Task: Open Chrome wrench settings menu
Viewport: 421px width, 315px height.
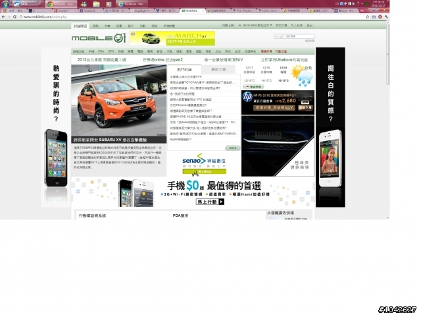Action: click(386, 16)
